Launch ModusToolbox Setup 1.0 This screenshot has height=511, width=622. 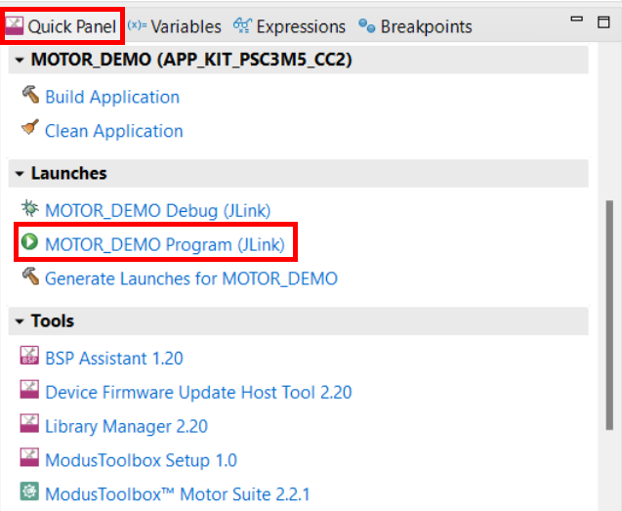141,460
